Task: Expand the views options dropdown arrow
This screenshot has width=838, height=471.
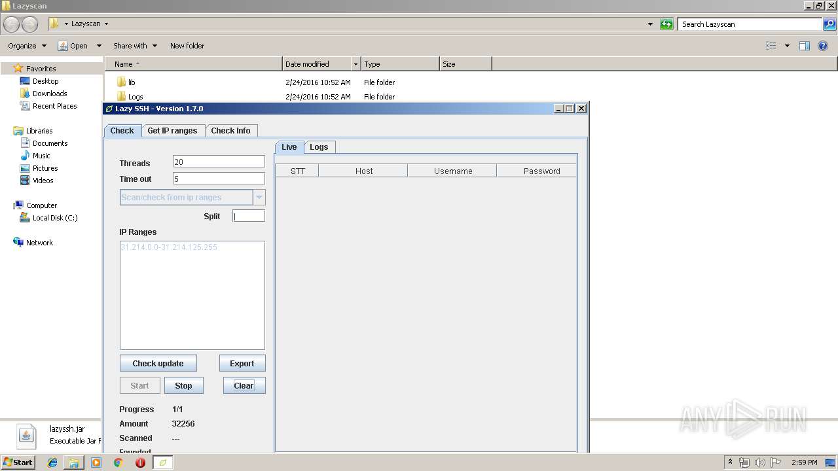Action: click(x=787, y=46)
